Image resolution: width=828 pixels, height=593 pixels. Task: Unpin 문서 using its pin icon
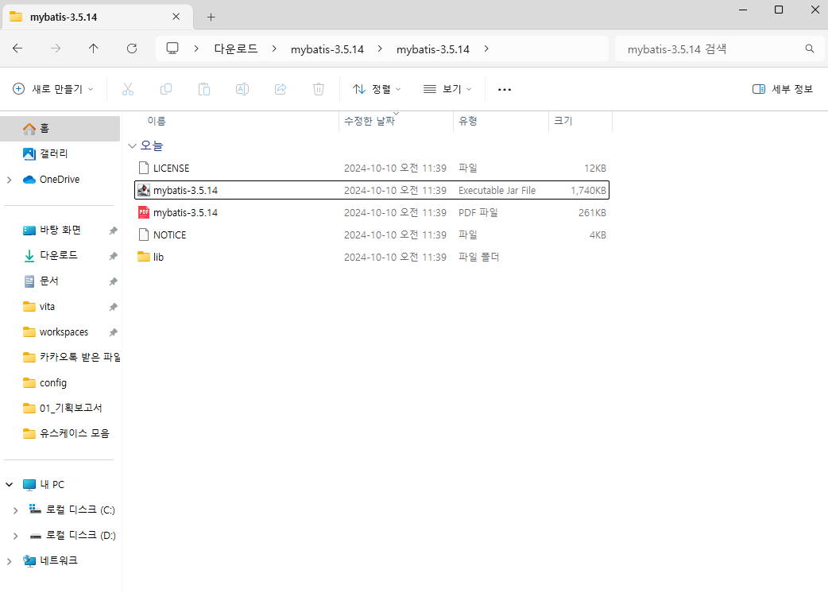(113, 281)
